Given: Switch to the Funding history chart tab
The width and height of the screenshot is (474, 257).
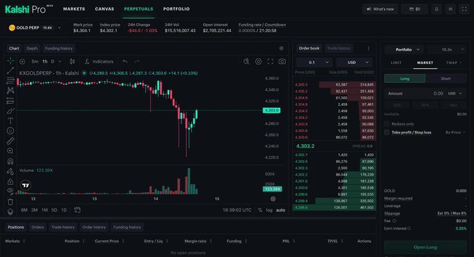Looking at the screenshot, I should point(59,48).
